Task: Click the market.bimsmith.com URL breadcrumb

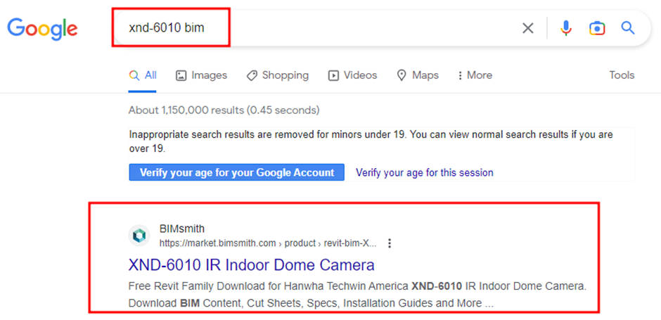Action: click(267, 243)
